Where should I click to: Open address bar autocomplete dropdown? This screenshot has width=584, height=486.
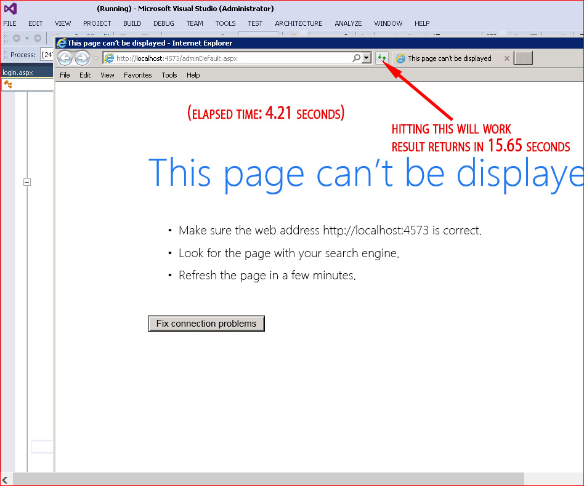pyautogui.click(x=367, y=58)
